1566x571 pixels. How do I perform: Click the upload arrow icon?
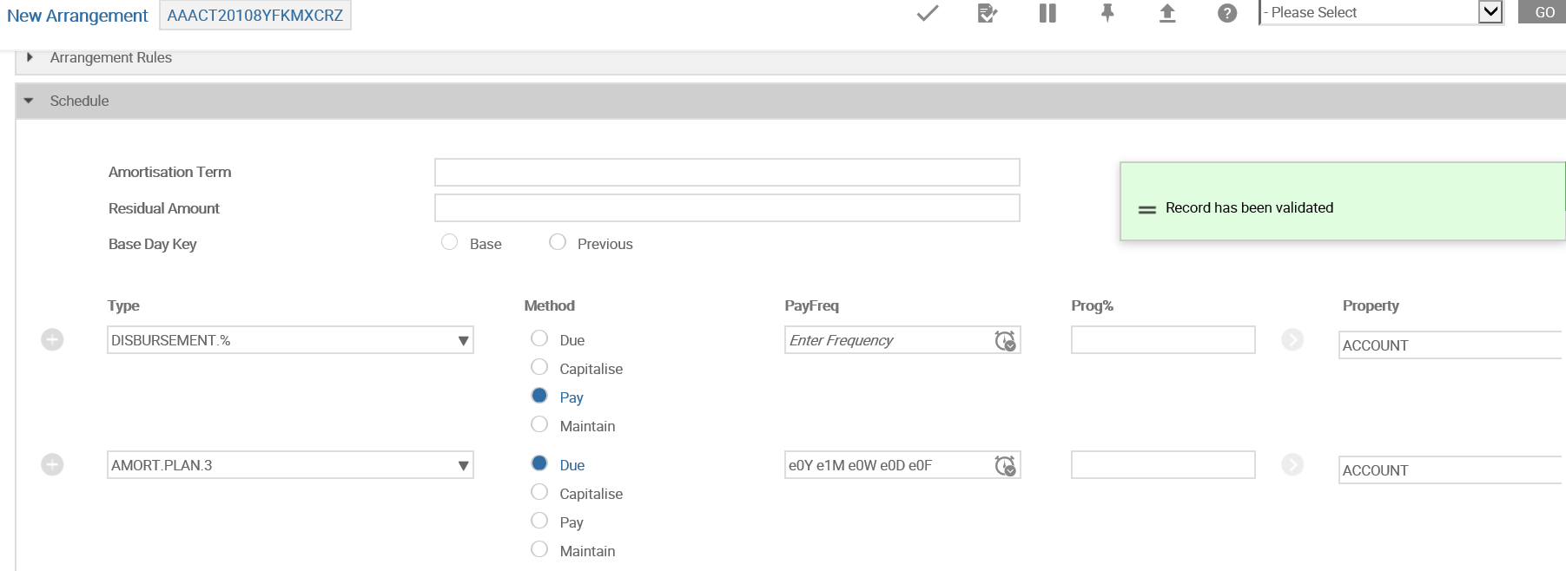1167,13
